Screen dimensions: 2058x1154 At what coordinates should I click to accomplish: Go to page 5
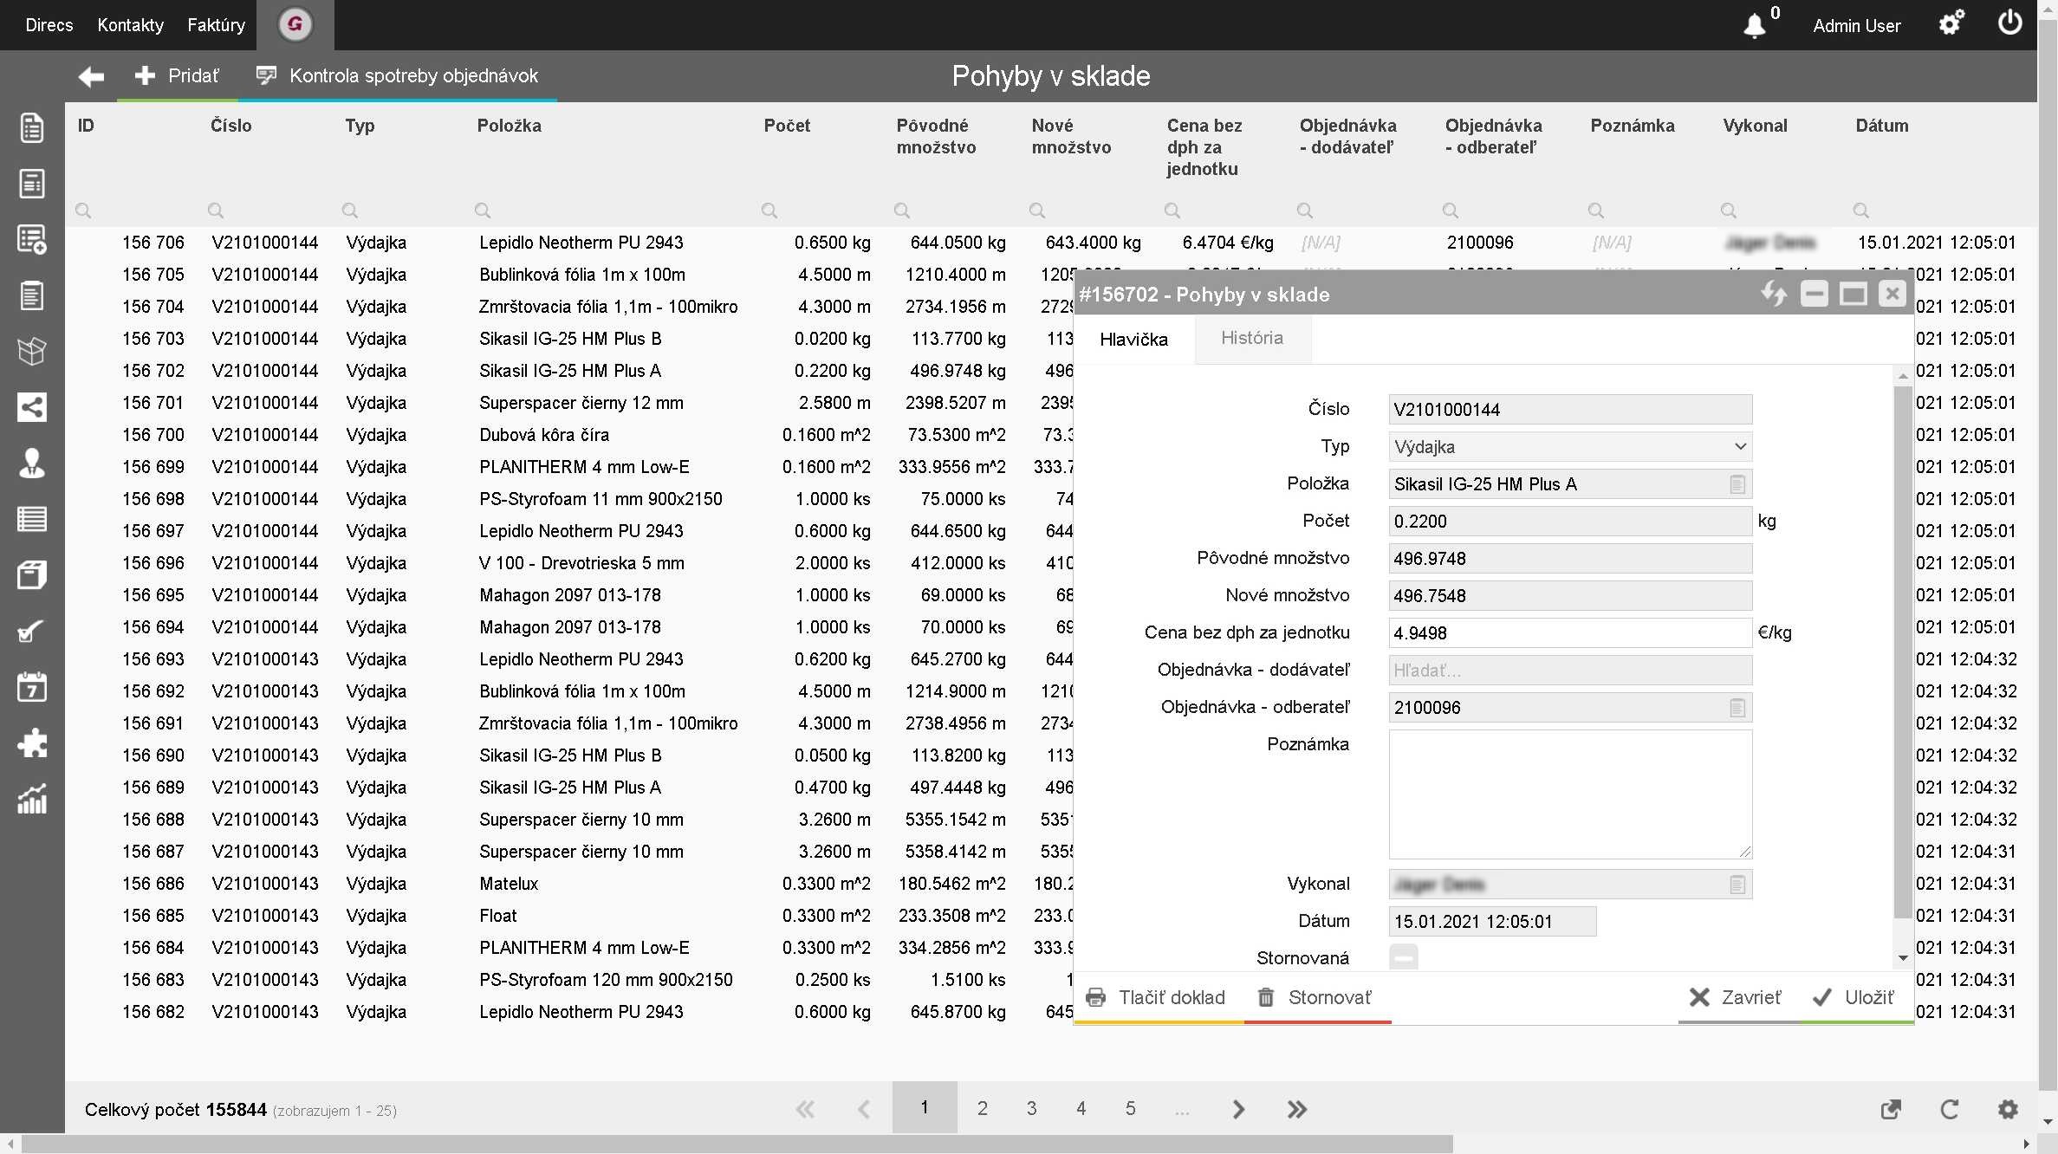[x=1131, y=1108]
